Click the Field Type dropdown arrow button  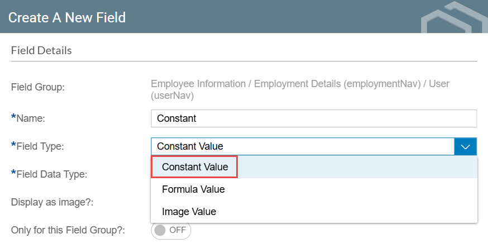pos(465,146)
